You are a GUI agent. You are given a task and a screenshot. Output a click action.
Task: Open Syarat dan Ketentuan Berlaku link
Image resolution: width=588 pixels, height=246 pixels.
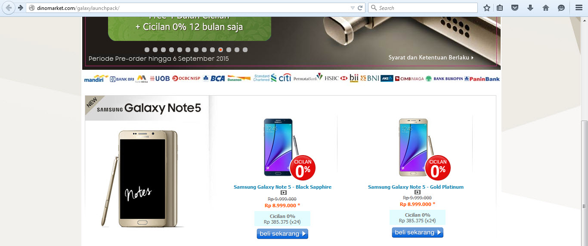pyautogui.click(x=431, y=57)
